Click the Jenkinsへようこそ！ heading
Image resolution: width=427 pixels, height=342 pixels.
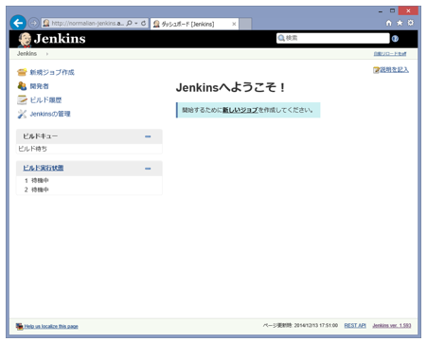231,87
